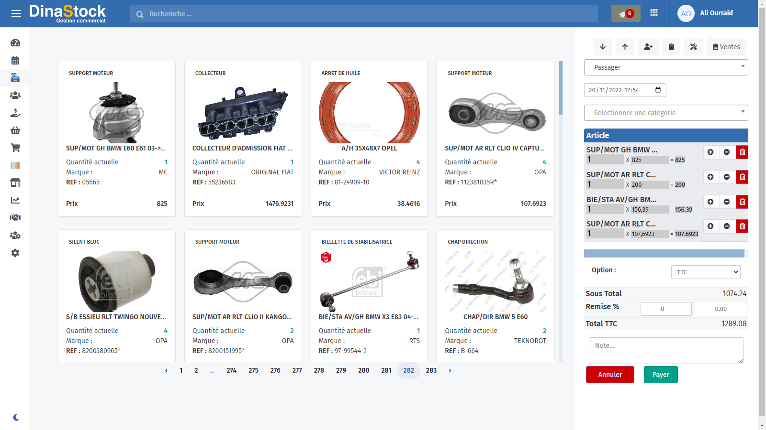Image resolution: width=766 pixels, height=430 pixels.
Task: Click the notification bell with badge 5
Action: [x=625, y=13]
